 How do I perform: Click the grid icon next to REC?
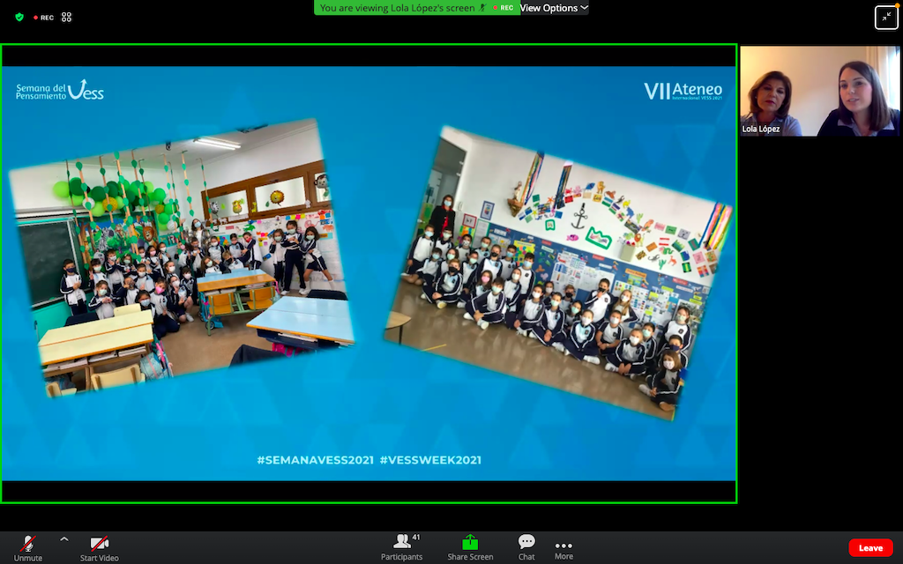(66, 17)
